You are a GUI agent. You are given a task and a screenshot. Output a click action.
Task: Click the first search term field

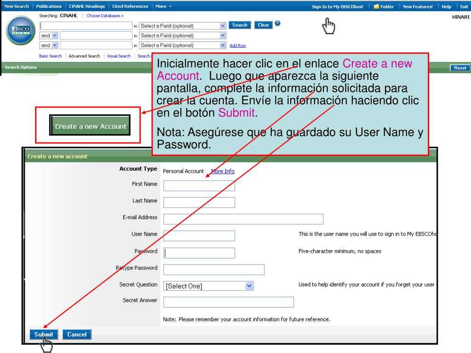coord(86,26)
